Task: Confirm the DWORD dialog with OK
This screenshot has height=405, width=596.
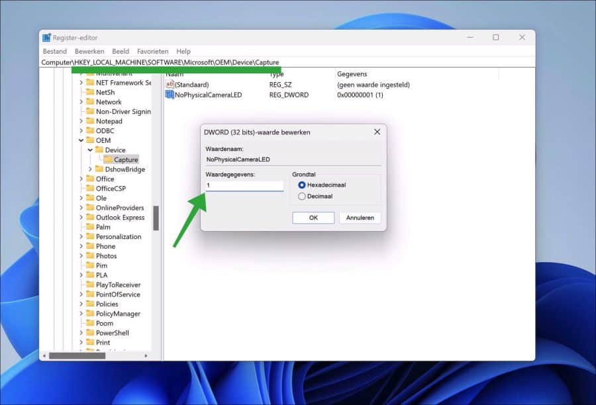Action: pyautogui.click(x=313, y=218)
